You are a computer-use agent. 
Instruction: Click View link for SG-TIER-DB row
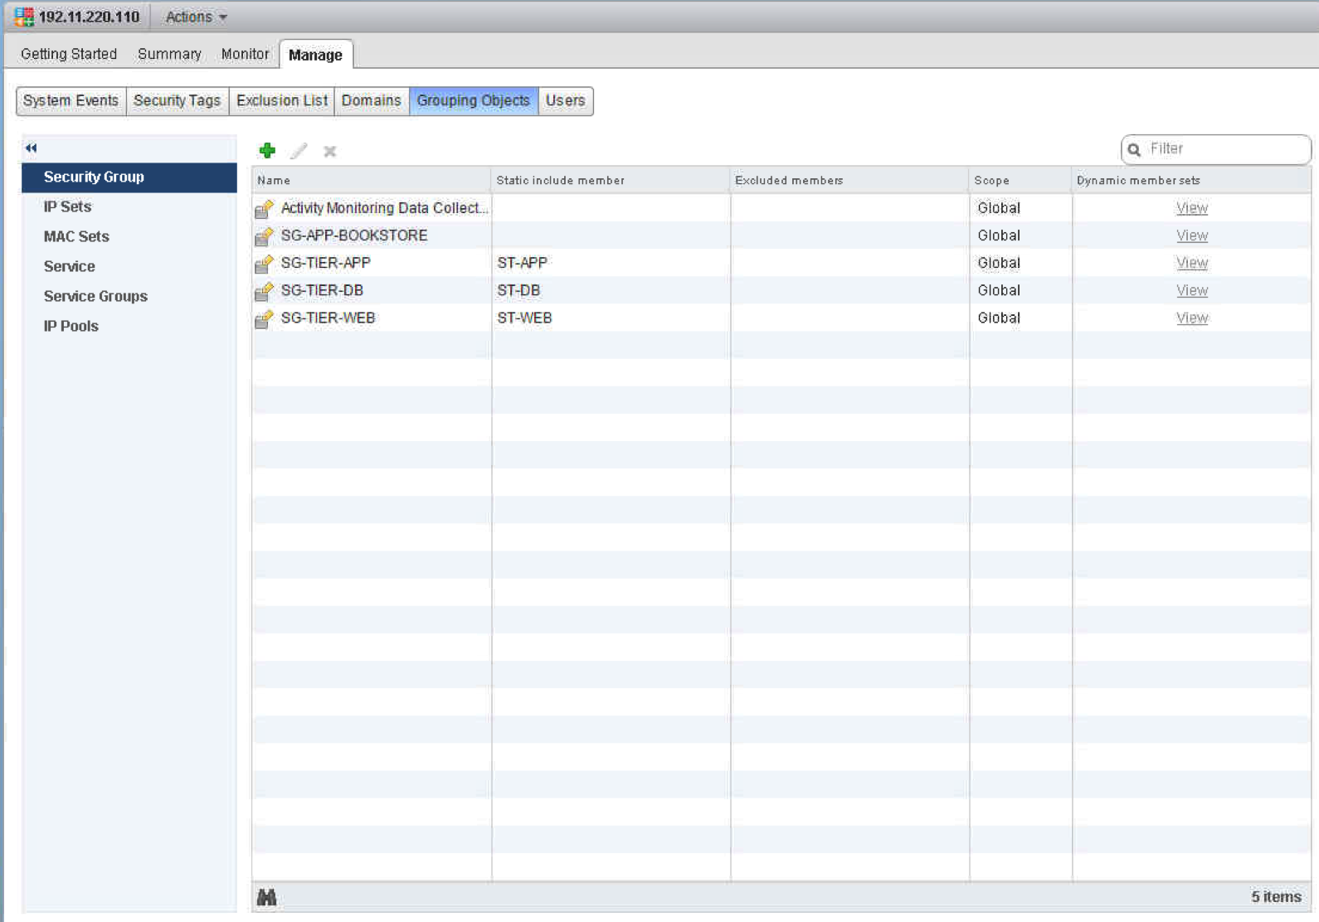click(1191, 290)
